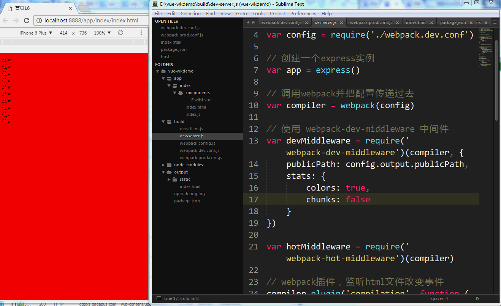Reload the localhost page in Chrome
The width and height of the screenshot is (501, 306).
pyautogui.click(x=27, y=21)
